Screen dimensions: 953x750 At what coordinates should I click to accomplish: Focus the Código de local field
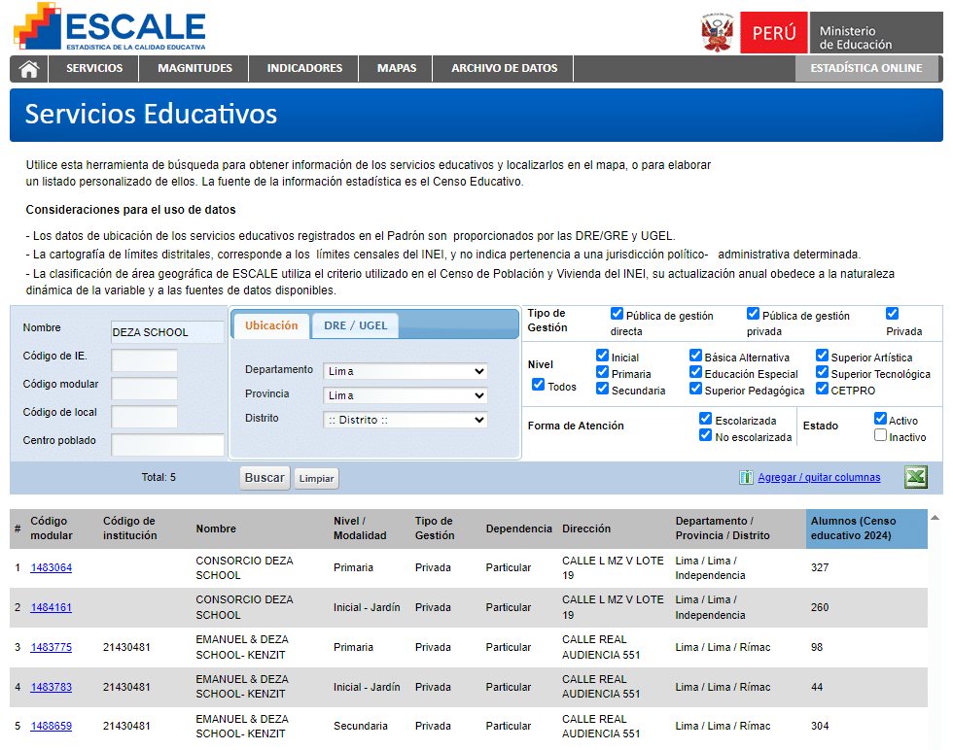coord(145,417)
